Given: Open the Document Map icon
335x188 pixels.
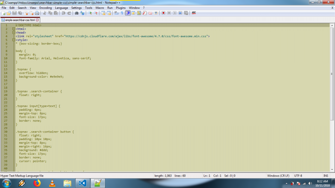Looking at the screenshot, I should [x=139, y=13].
